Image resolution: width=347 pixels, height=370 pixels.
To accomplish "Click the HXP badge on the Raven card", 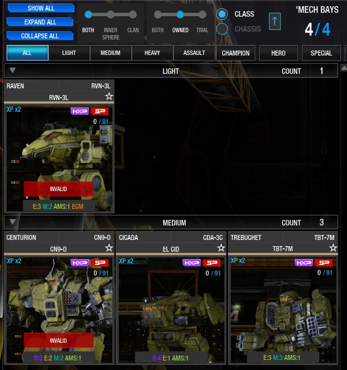I will 80,111.
